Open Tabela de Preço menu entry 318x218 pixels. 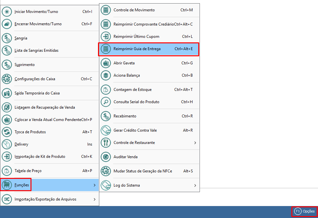28,171
